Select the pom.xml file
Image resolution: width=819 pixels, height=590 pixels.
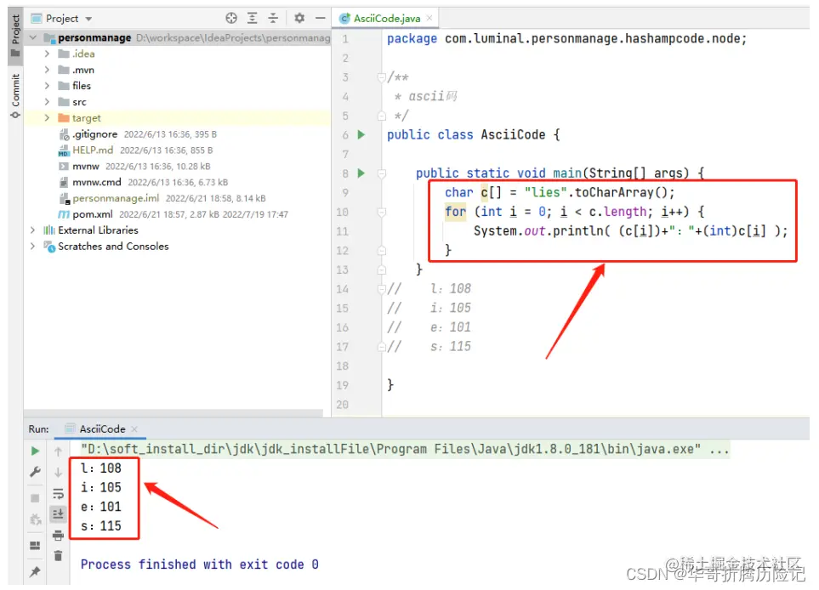point(93,214)
